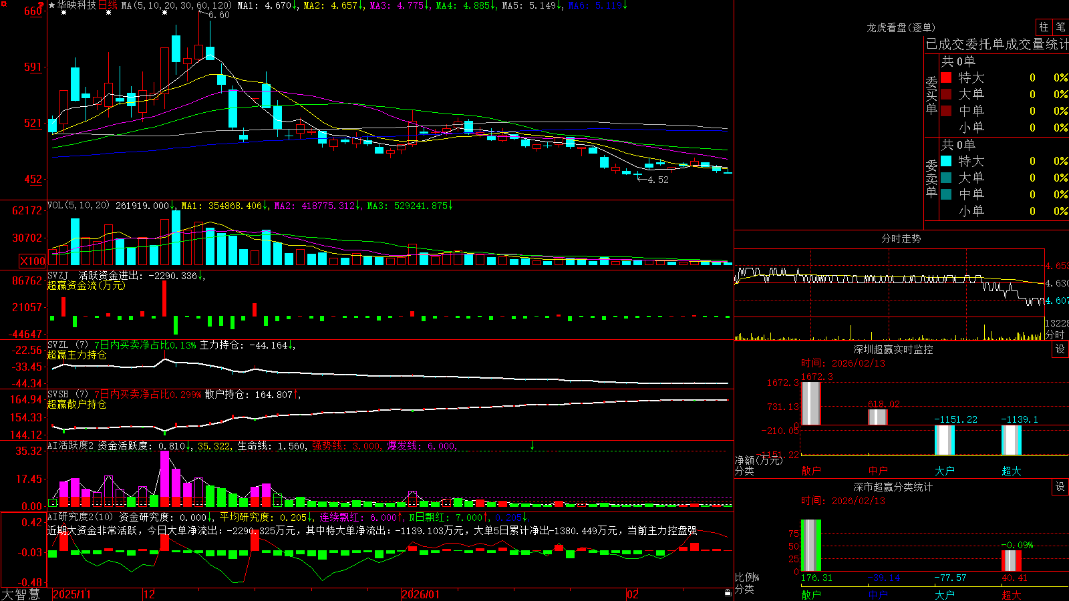This screenshot has width=1069, height=601.
Task: Click the 已成交委托单成交量统计 header
Action: (x=997, y=44)
